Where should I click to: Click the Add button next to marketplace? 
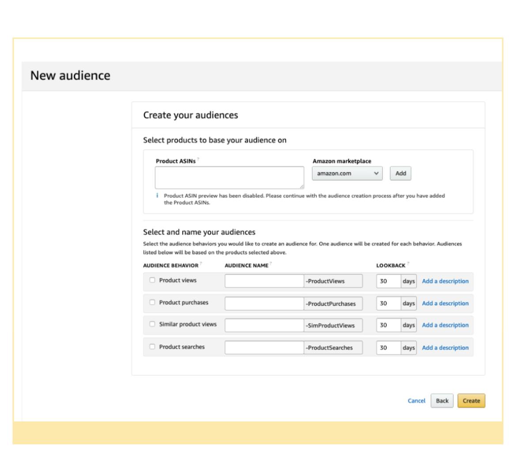point(401,174)
